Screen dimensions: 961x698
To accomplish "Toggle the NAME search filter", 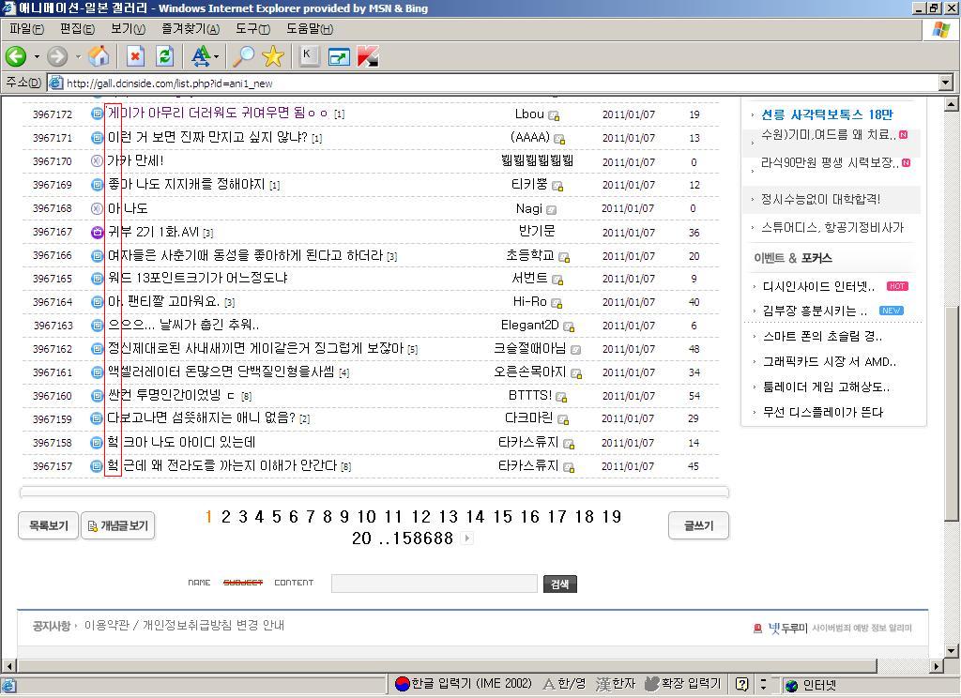I will coord(199,583).
